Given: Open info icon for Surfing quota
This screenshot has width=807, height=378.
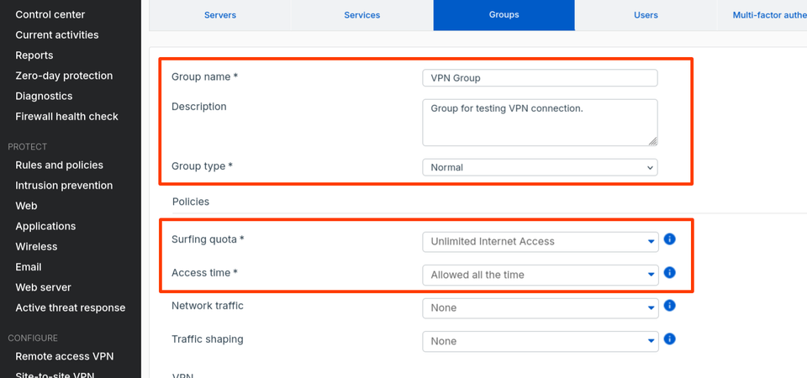Looking at the screenshot, I should pos(669,239).
